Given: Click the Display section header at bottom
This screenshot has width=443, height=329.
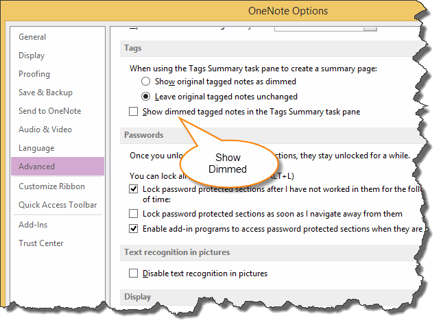Looking at the screenshot, I should pos(138,297).
